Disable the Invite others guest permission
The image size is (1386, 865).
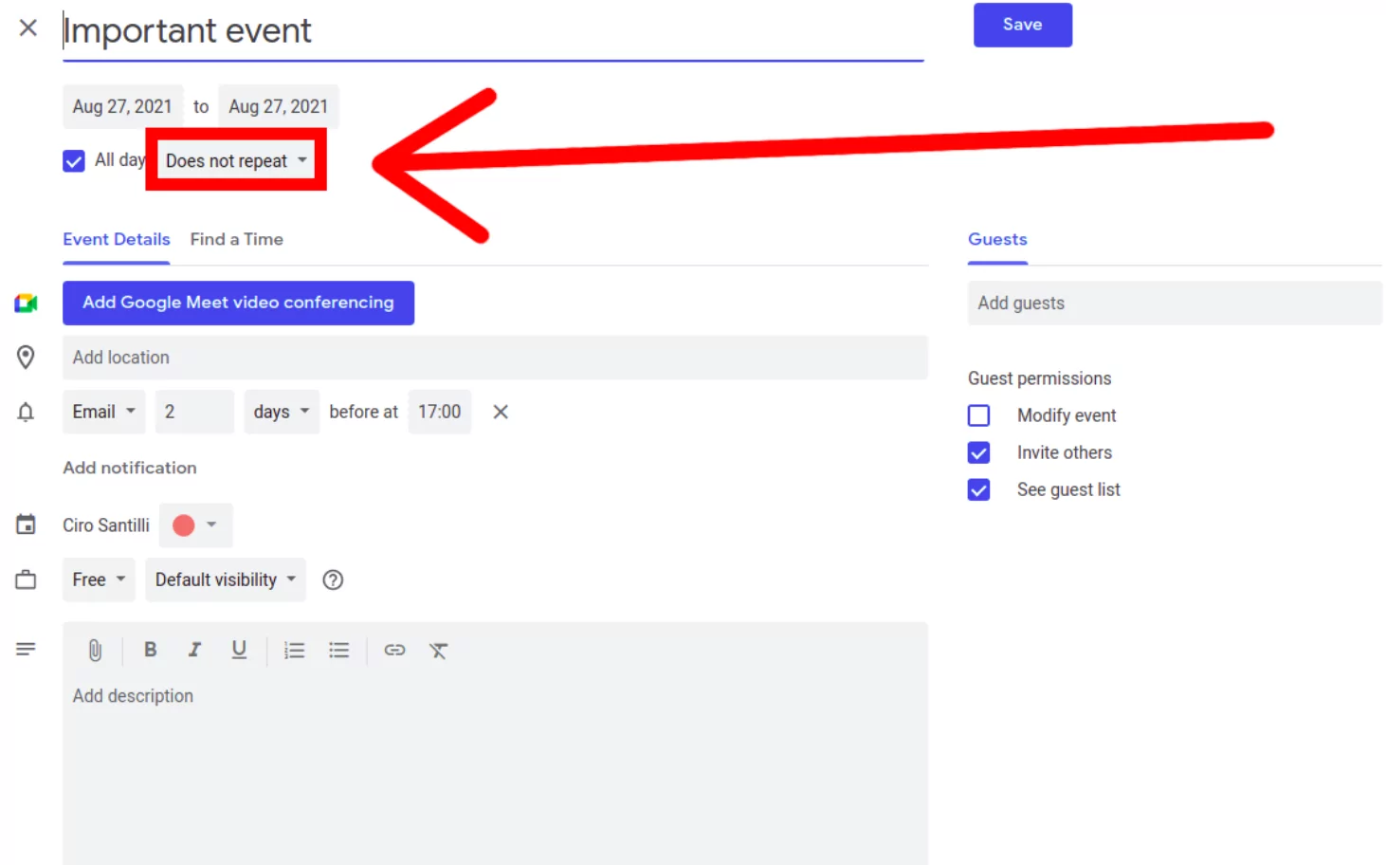[x=978, y=452]
